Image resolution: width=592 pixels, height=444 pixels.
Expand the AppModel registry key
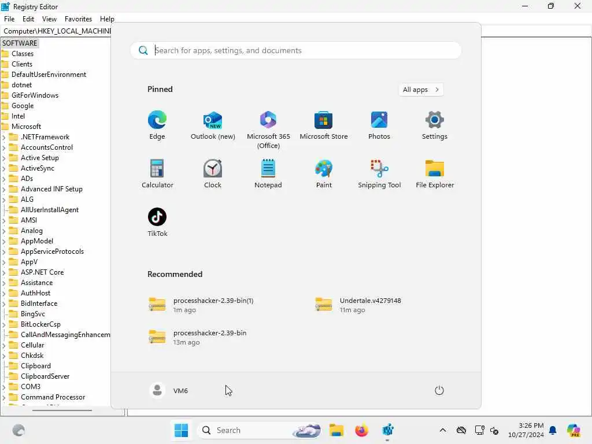[x=4, y=241]
